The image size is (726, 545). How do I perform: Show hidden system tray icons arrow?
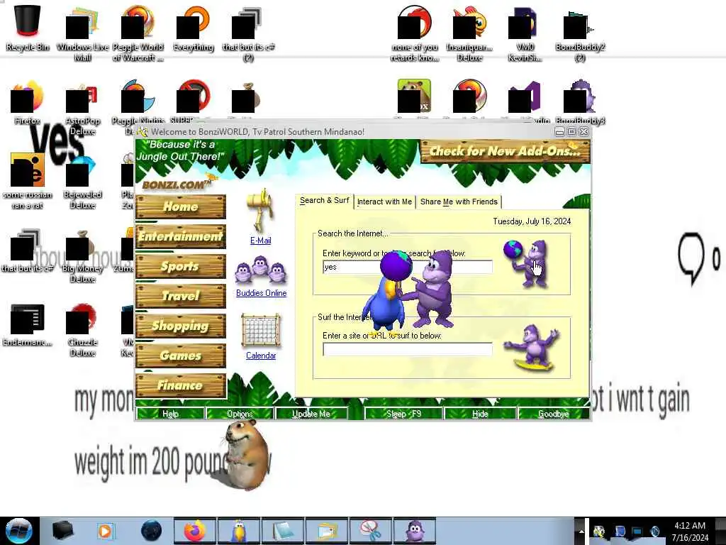coord(581,531)
